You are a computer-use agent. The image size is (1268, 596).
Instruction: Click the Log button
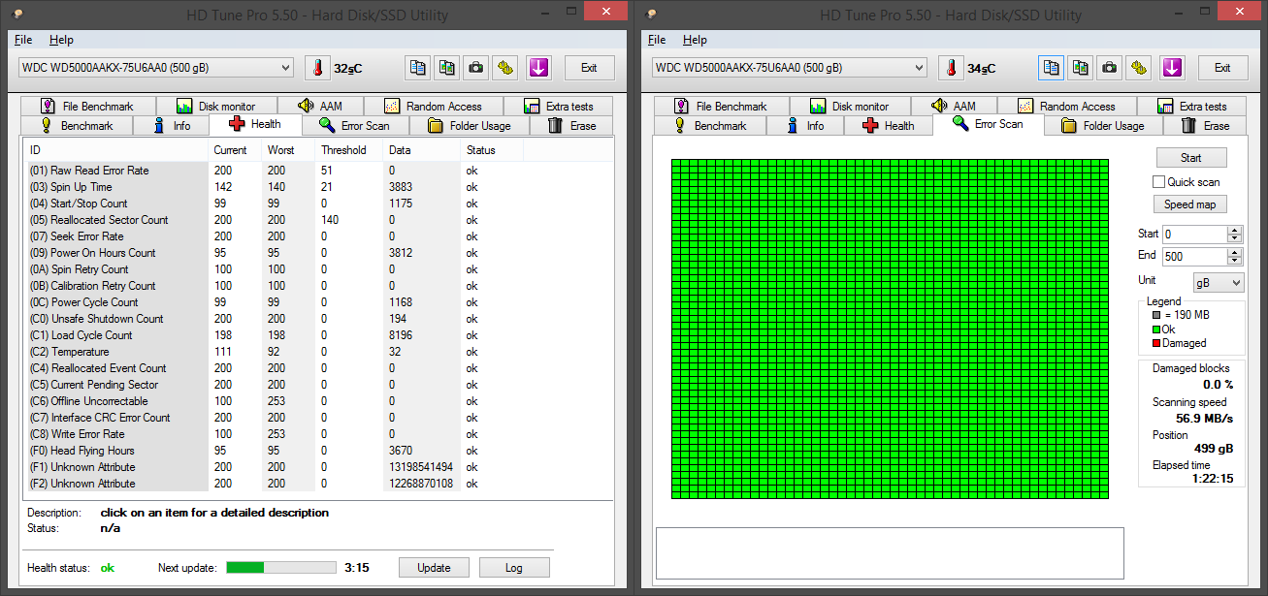pos(514,568)
